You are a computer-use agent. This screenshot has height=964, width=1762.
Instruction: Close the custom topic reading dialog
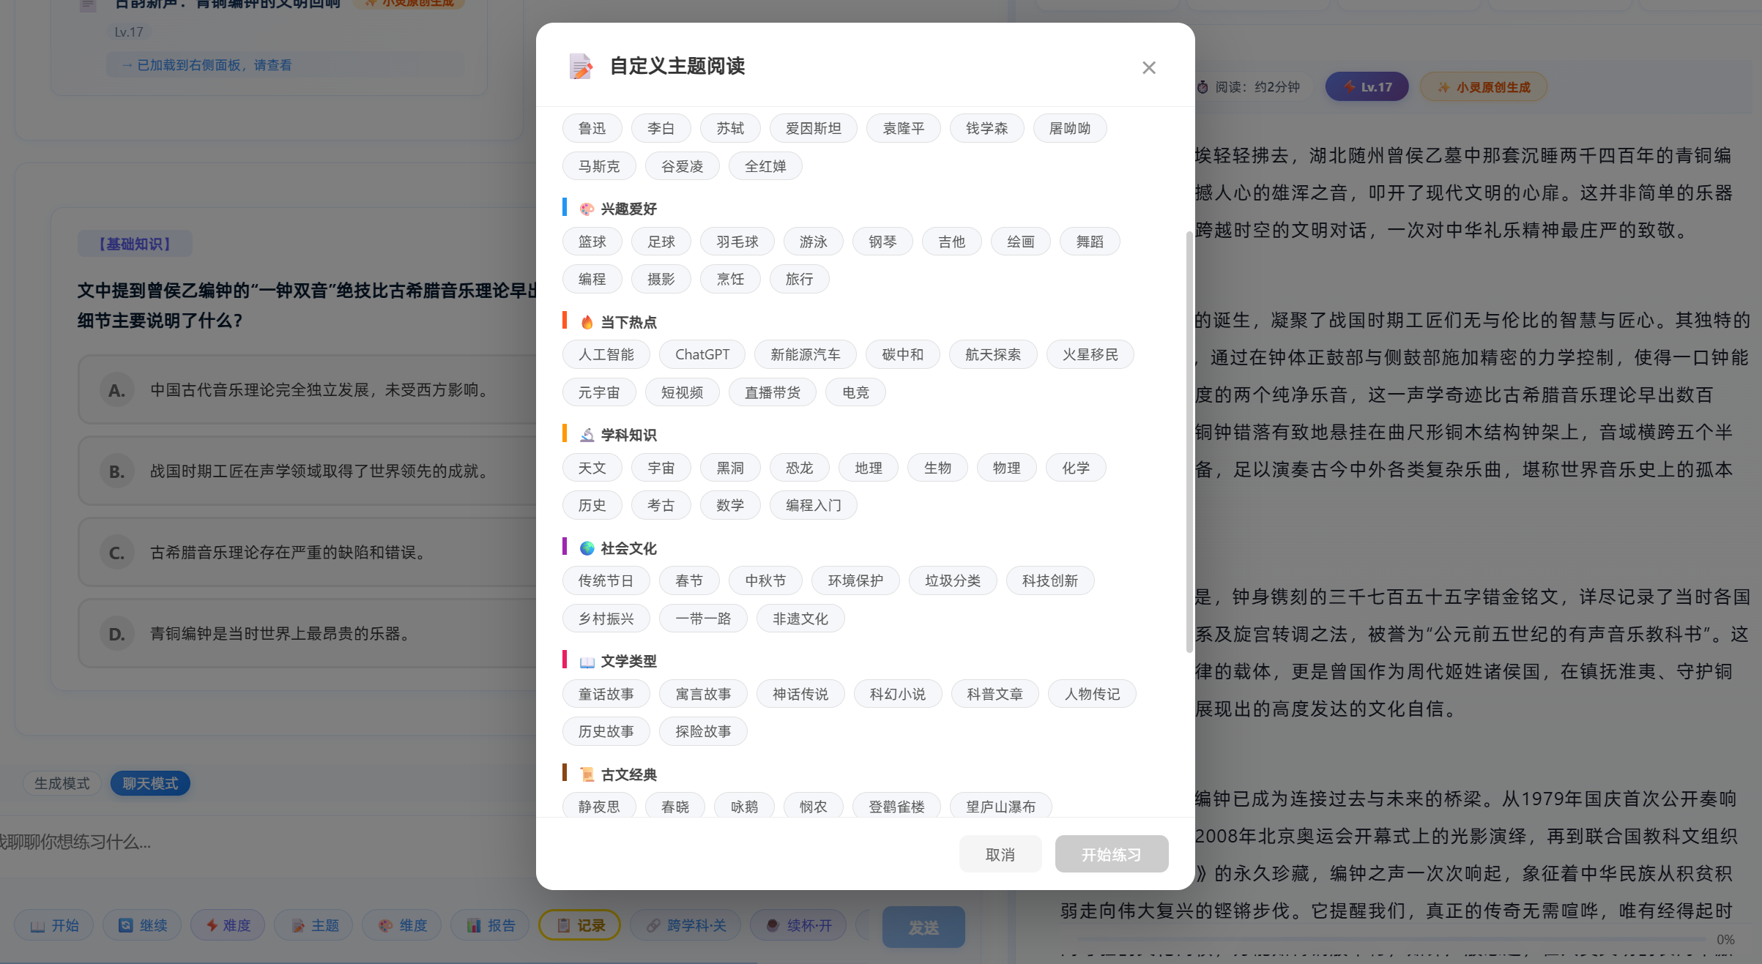point(1148,67)
